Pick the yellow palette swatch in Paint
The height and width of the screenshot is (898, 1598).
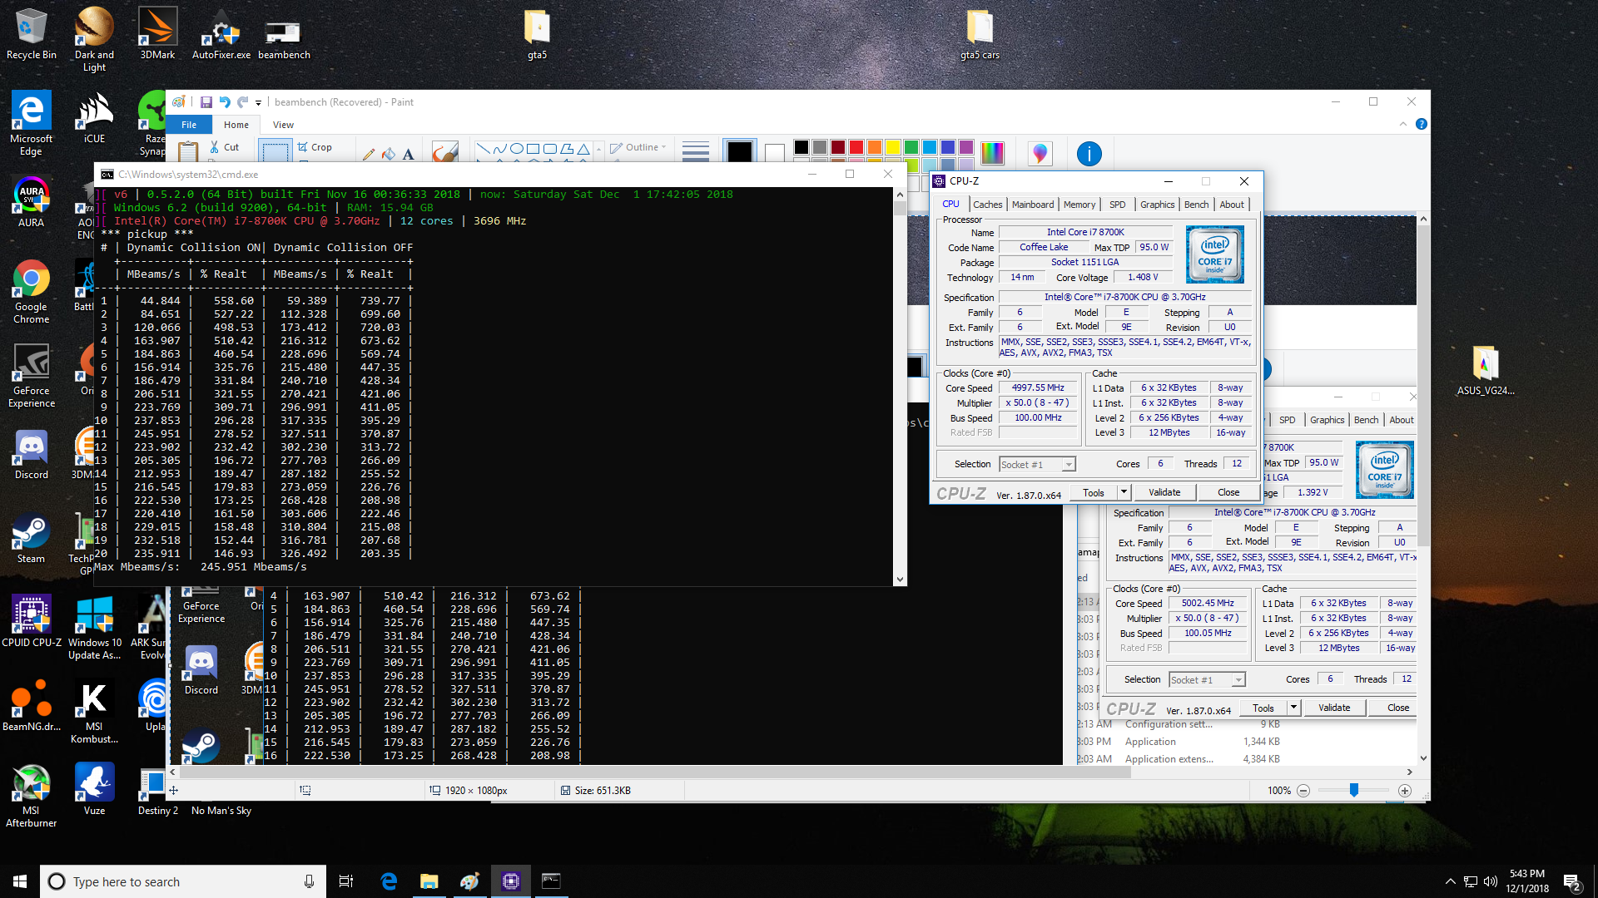click(892, 147)
